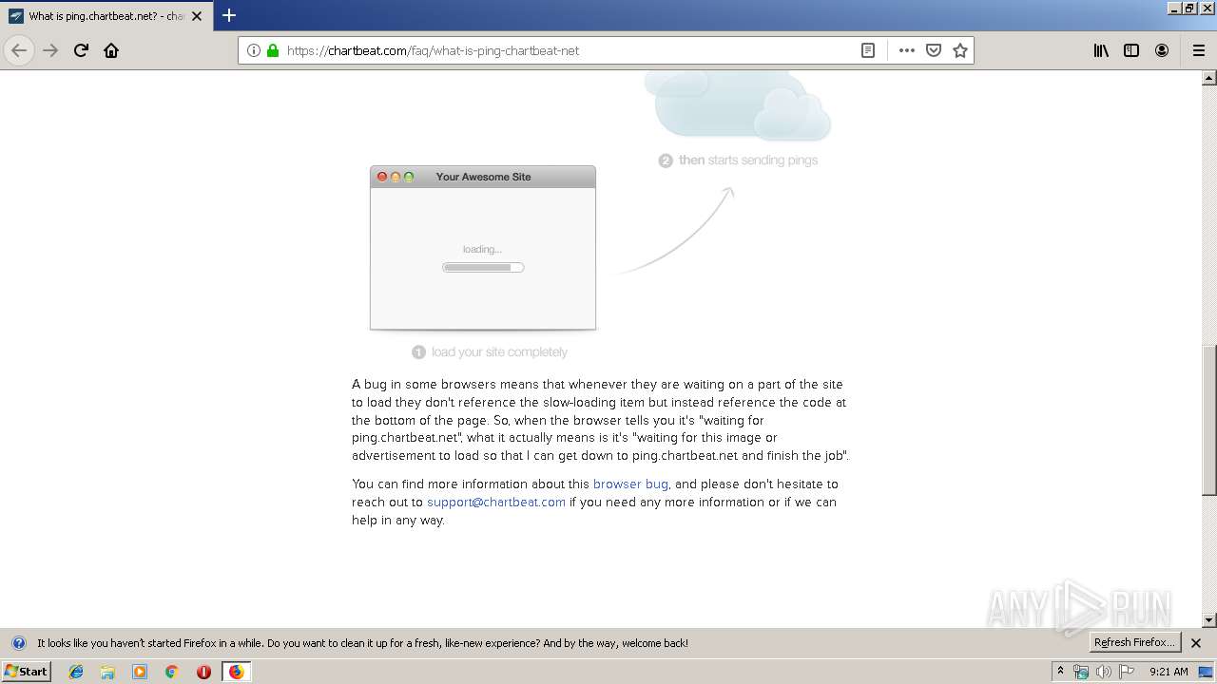Screen dimensions: 1217x684
Task: Toggle Reader View for this page
Action: tap(868, 50)
